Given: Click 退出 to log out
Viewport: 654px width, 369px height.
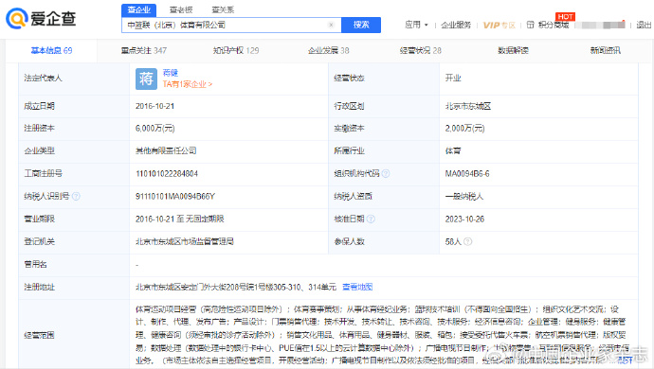Looking at the screenshot, I should (x=644, y=25).
